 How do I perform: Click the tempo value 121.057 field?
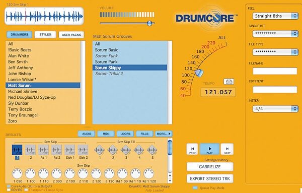[218, 92]
